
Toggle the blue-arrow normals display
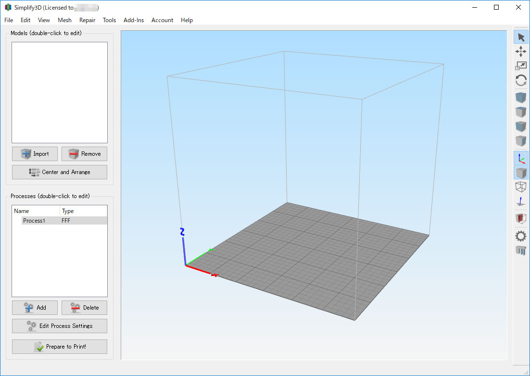(521, 201)
